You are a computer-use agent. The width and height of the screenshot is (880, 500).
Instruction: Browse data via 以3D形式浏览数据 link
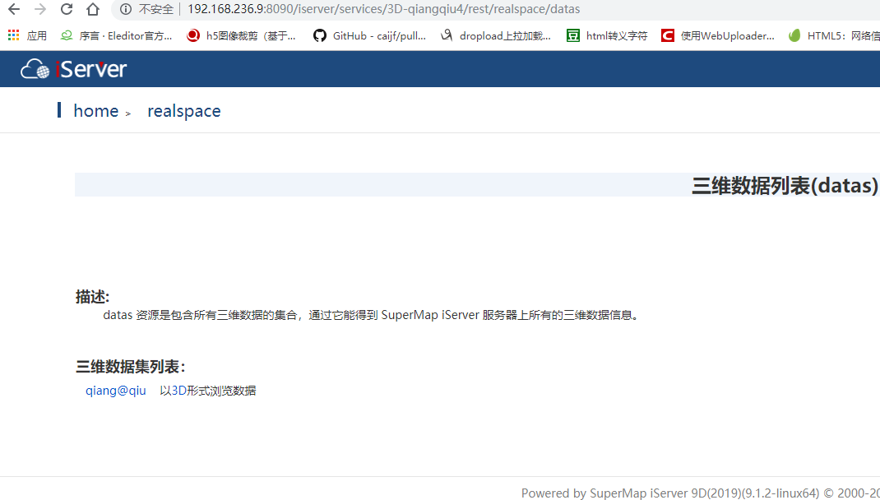[207, 391]
